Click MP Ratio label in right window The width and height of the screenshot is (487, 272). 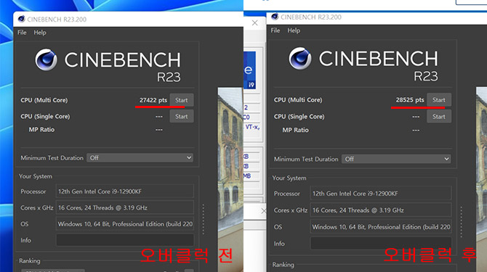[x=295, y=130]
